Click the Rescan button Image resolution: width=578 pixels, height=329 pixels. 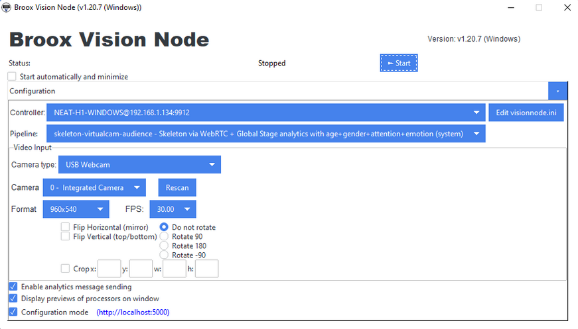point(177,187)
